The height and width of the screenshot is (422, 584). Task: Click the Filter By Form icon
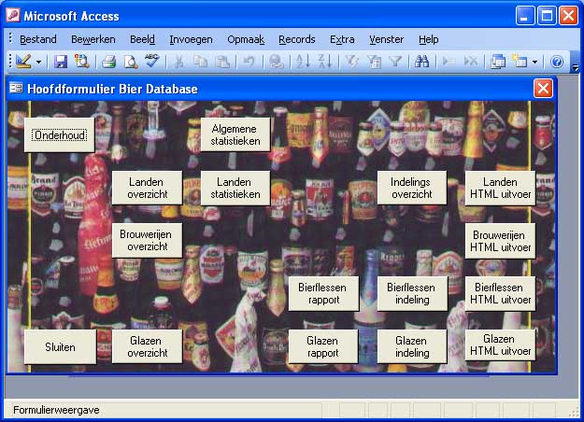point(374,62)
